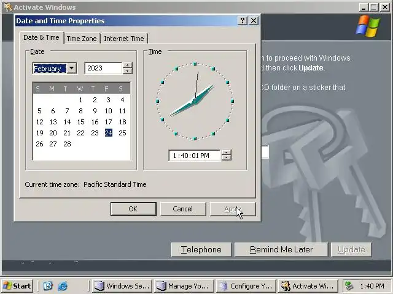393x294 pixels.
Task: Click the system tray network icon
Action: 349,286
